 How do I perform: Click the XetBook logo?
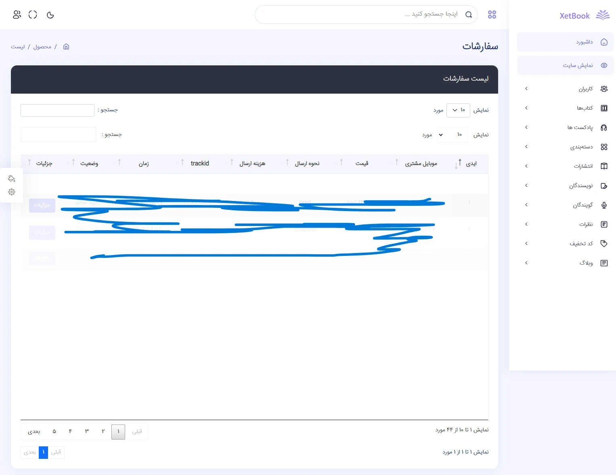coord(584,16)
